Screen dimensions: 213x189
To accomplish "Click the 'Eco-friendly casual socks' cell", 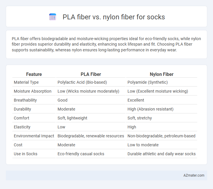I will click(81, 154).
